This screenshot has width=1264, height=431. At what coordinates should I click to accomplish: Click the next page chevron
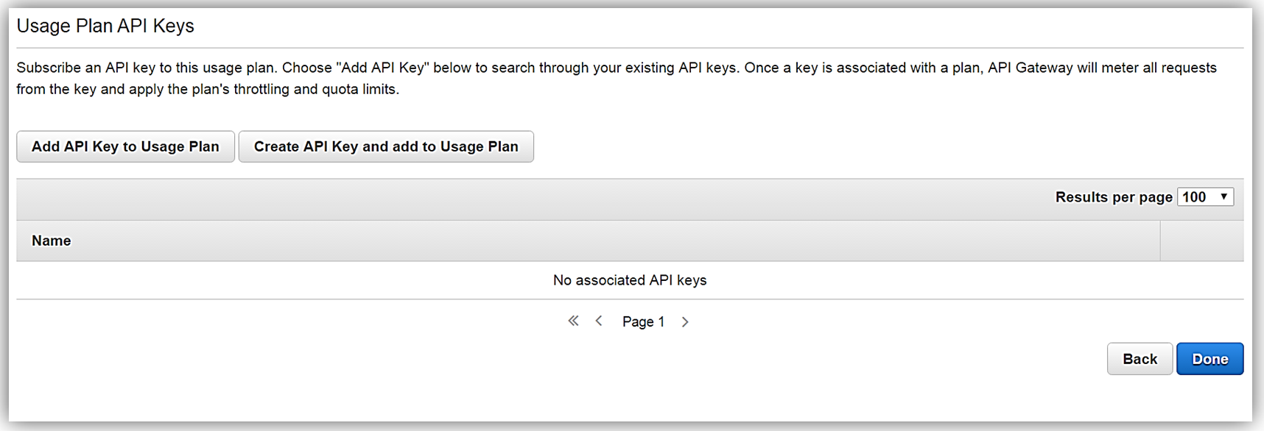[685, 321]
